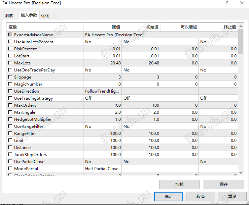Select Slippage 初始值 cell 3

pos(141,77)
